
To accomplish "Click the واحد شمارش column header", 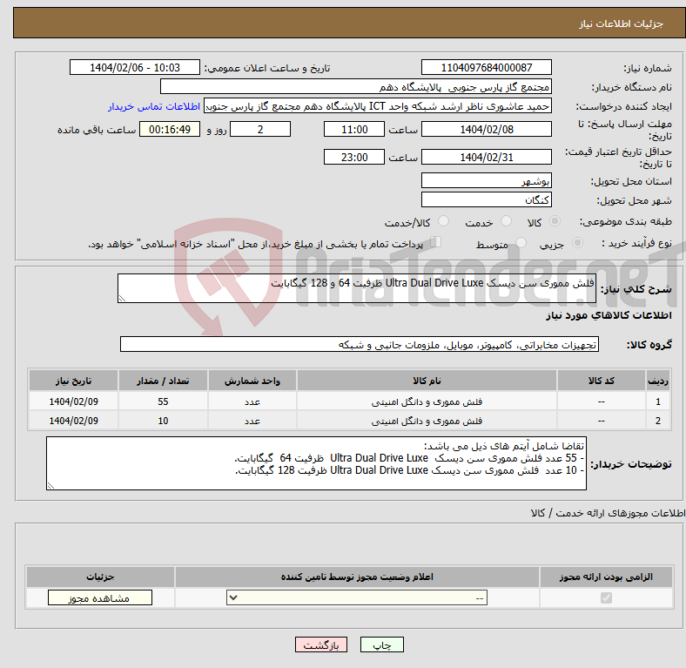I will [x=252, y=381].
